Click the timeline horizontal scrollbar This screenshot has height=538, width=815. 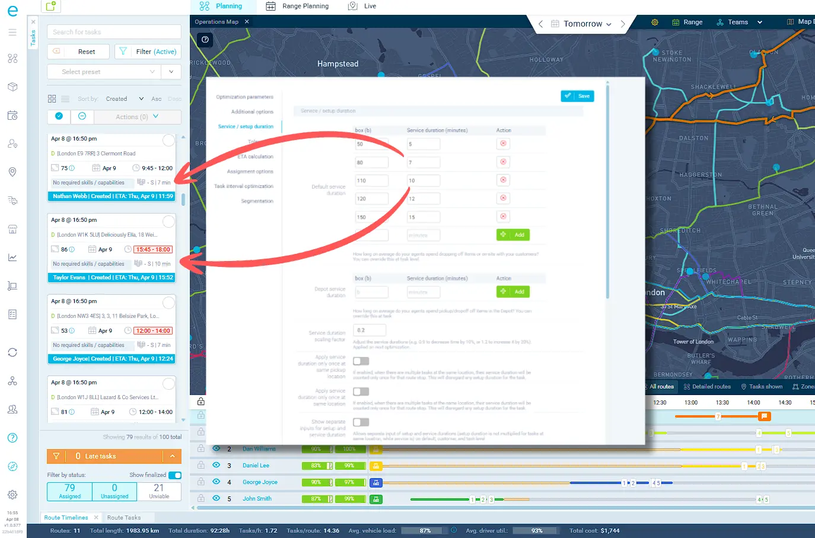click(504, 508)
